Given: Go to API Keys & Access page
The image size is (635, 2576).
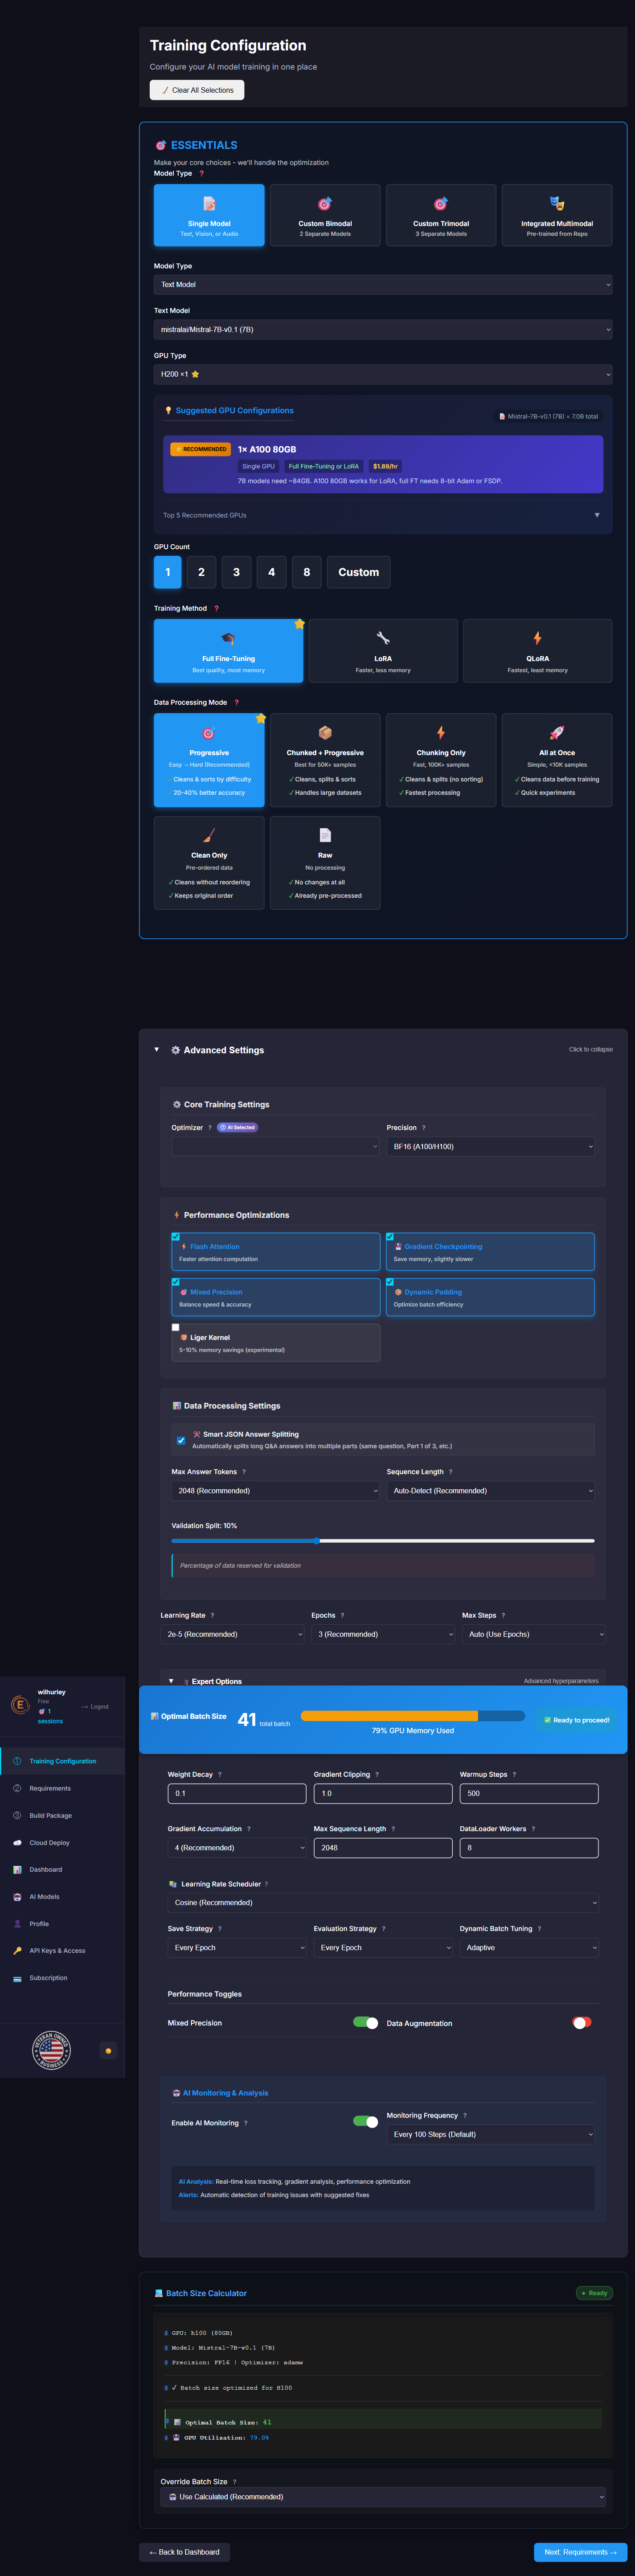Looking at the screenshot, I should click(57, 1950).
